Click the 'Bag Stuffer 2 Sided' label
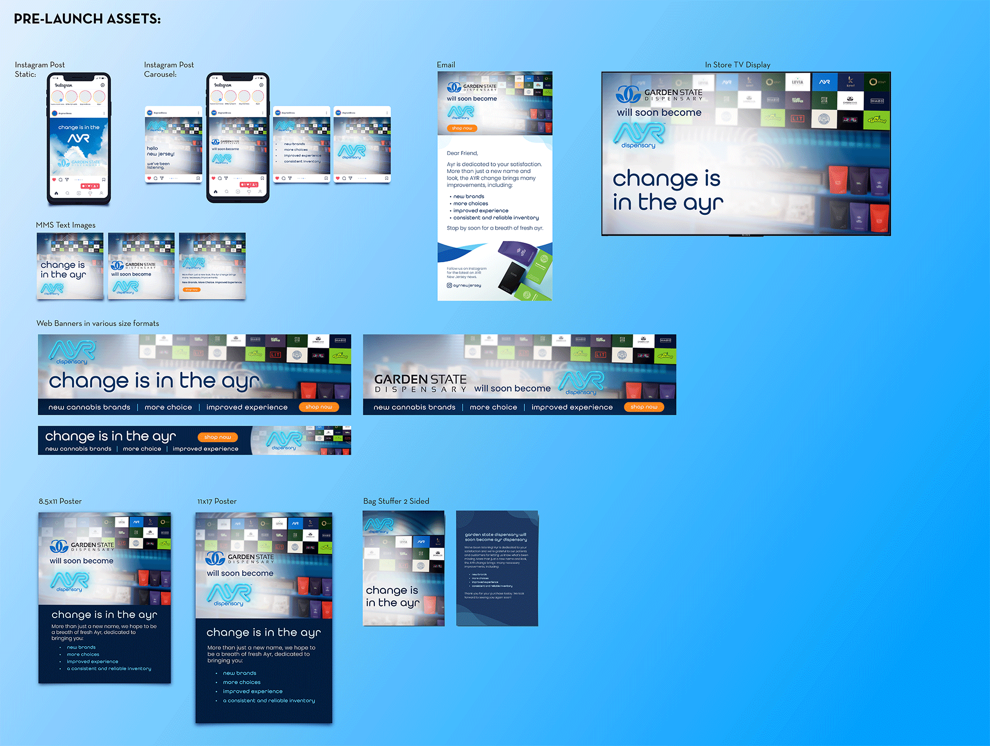The height and width of the screenshot is (746, 990). point(396,501)
